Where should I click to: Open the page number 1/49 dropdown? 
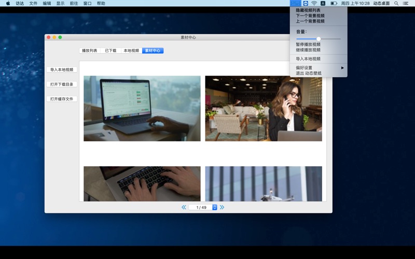pyautogui.click(x=215, y=207)
